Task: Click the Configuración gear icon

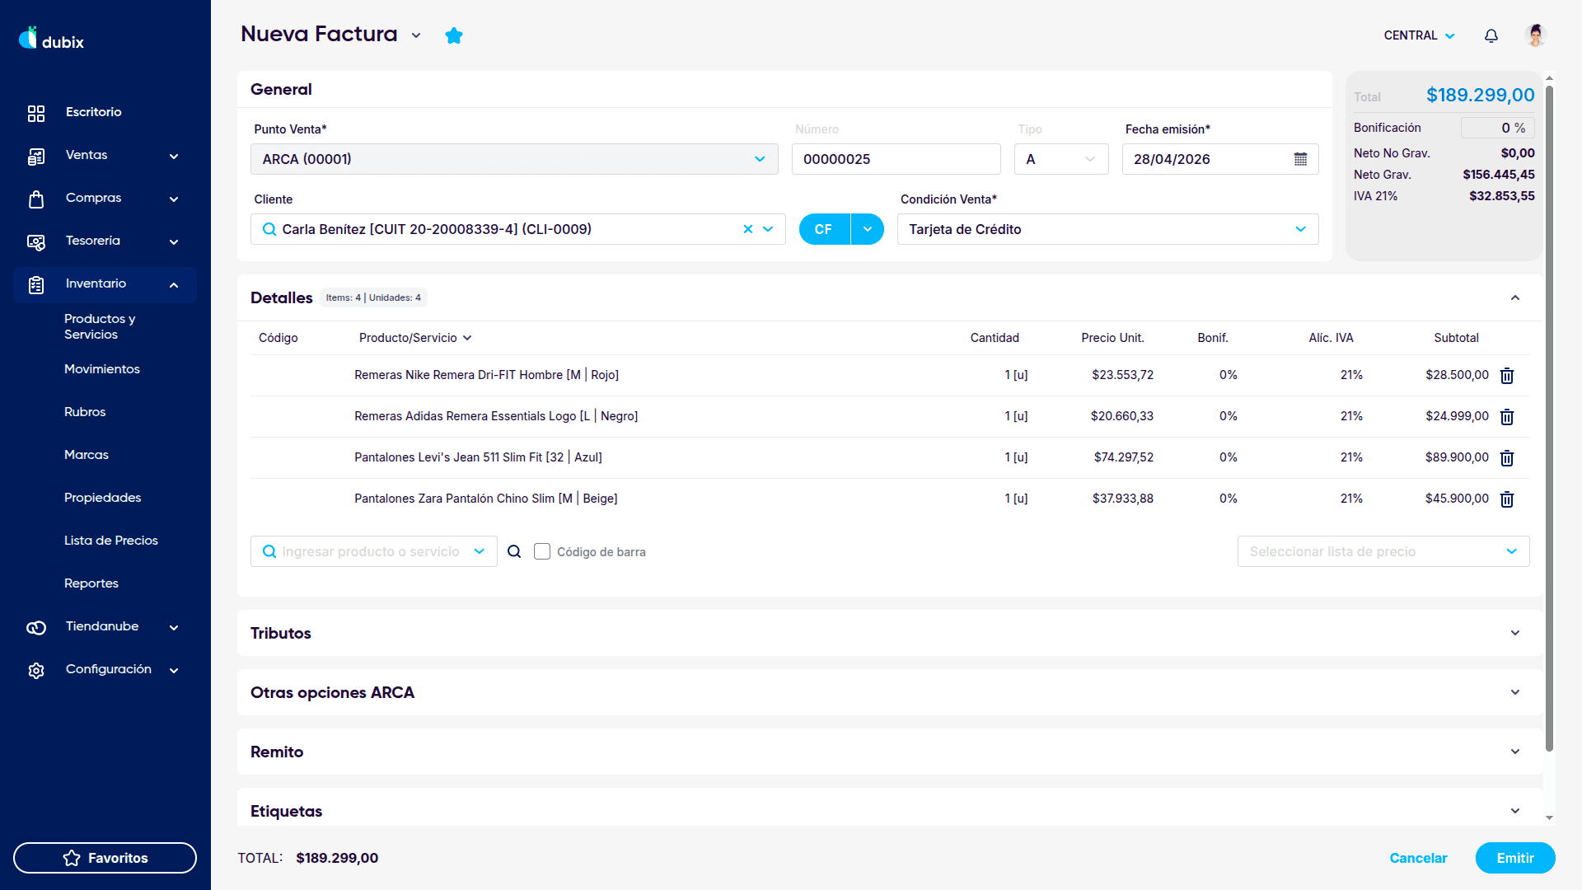Action: tap(36, 670)
